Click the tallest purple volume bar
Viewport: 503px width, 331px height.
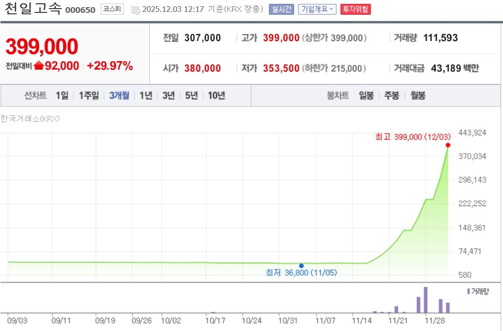pos(425,300)
